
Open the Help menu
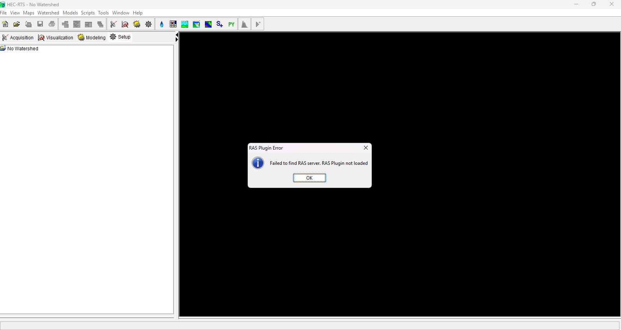click(138, 13)
